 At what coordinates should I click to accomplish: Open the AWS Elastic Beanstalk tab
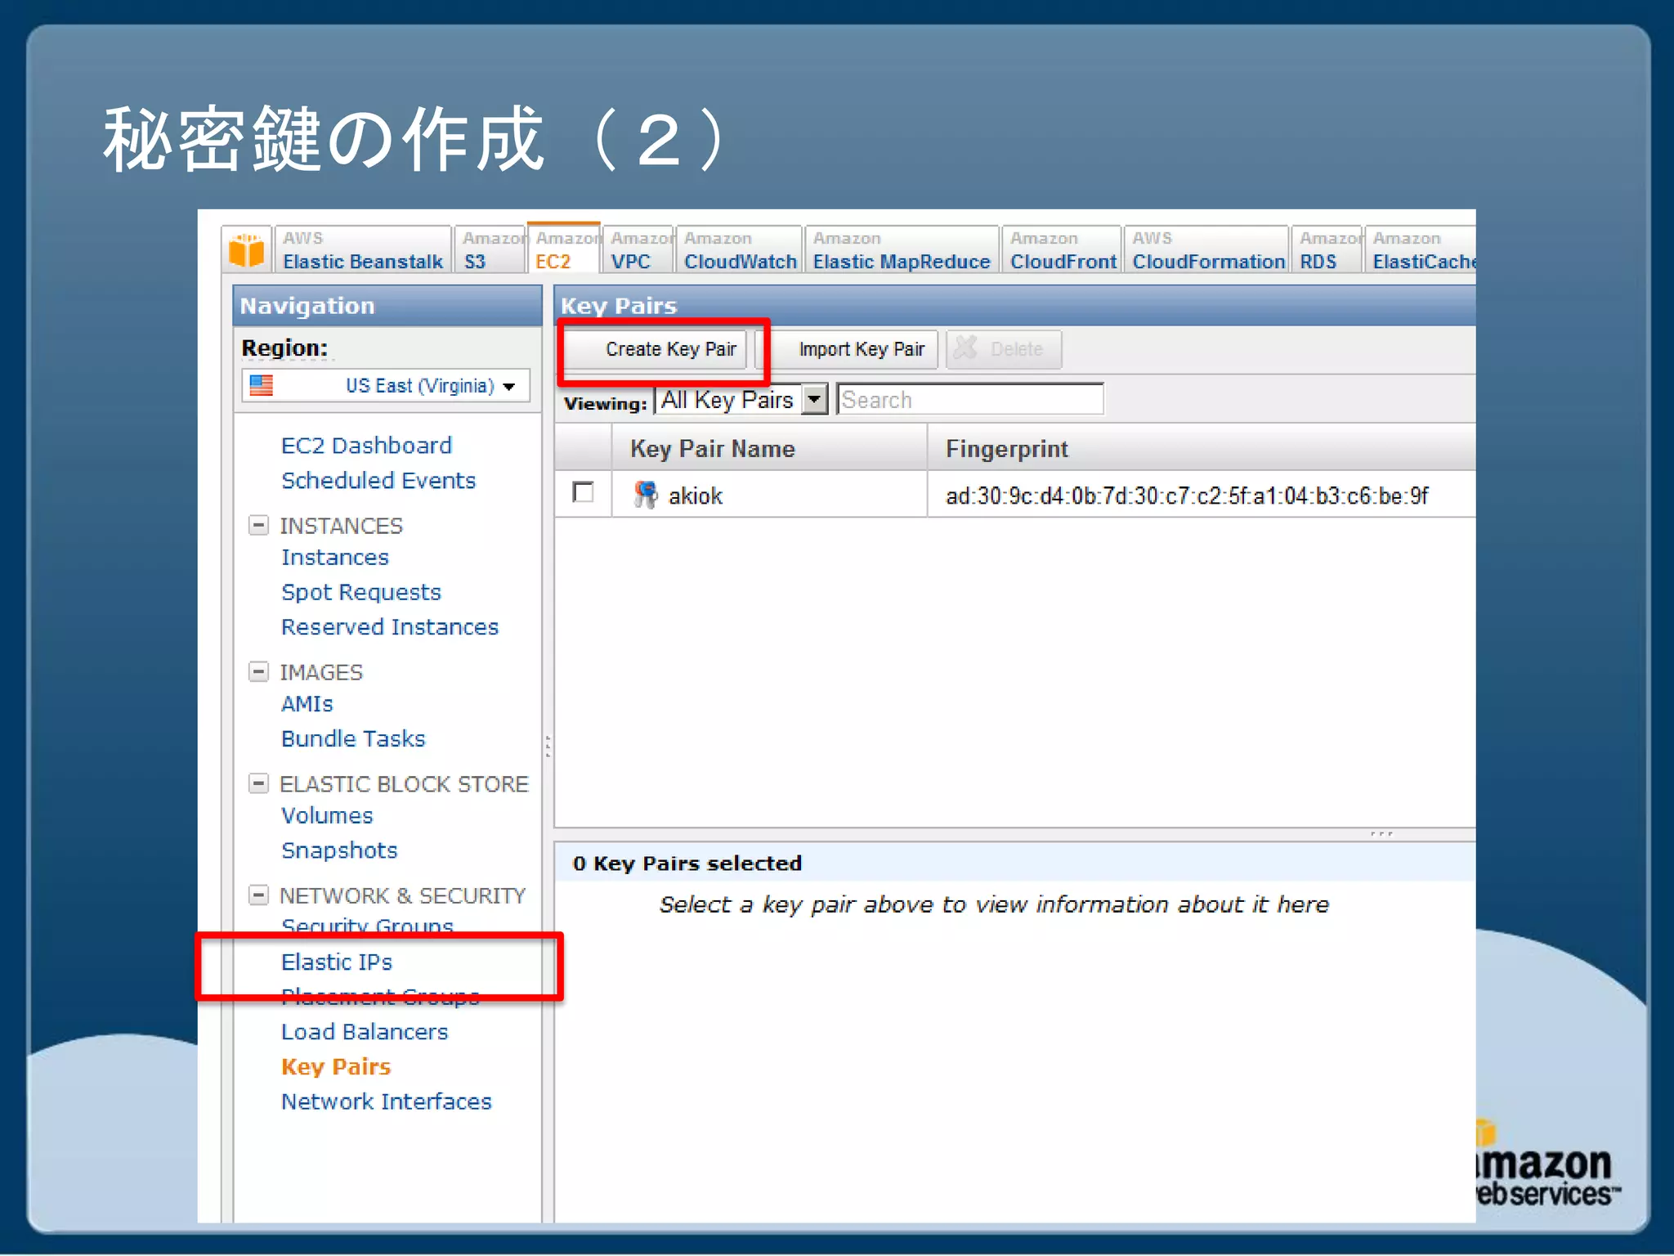(x=362, y=250)
